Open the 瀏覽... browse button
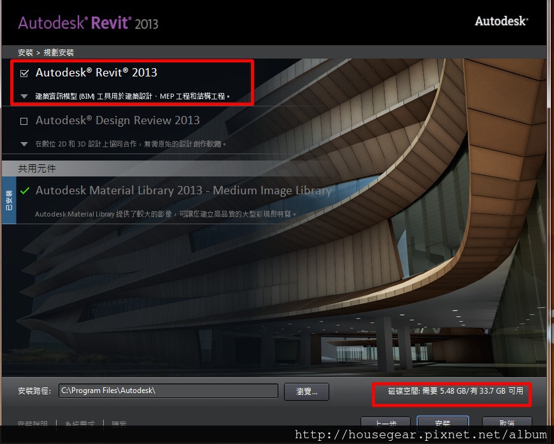Screen dimensions: 554x444 pos(306,391)
